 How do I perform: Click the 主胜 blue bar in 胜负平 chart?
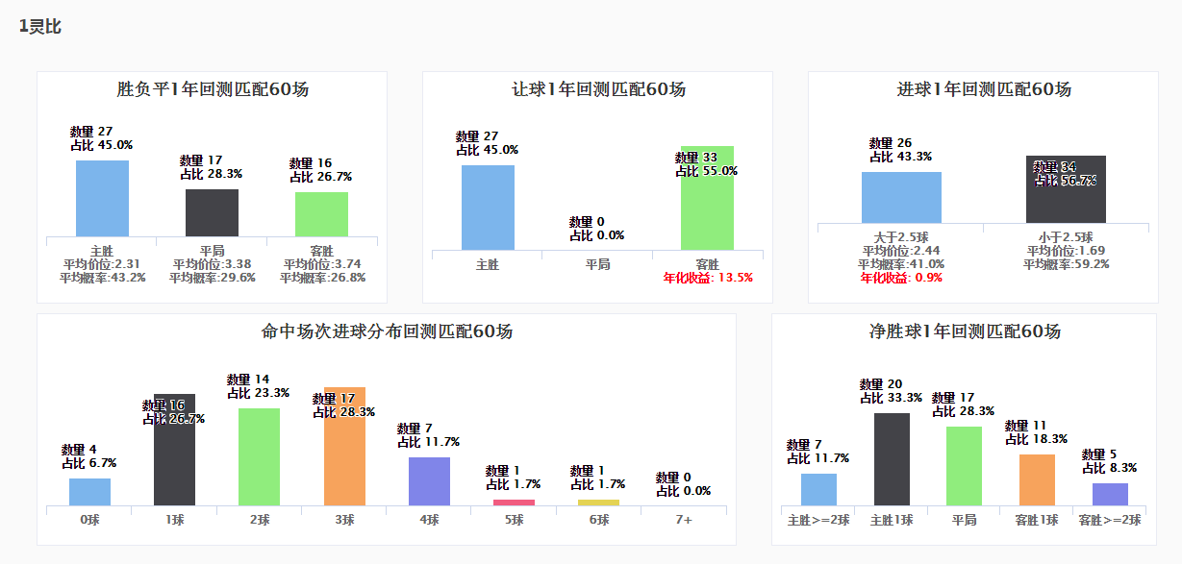point(102,198)
